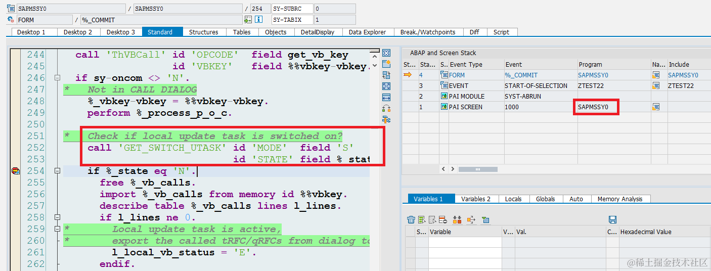The height and width of the screenshot is (271, 711).
Task: Click the services of tool icon
Action: 386,119
